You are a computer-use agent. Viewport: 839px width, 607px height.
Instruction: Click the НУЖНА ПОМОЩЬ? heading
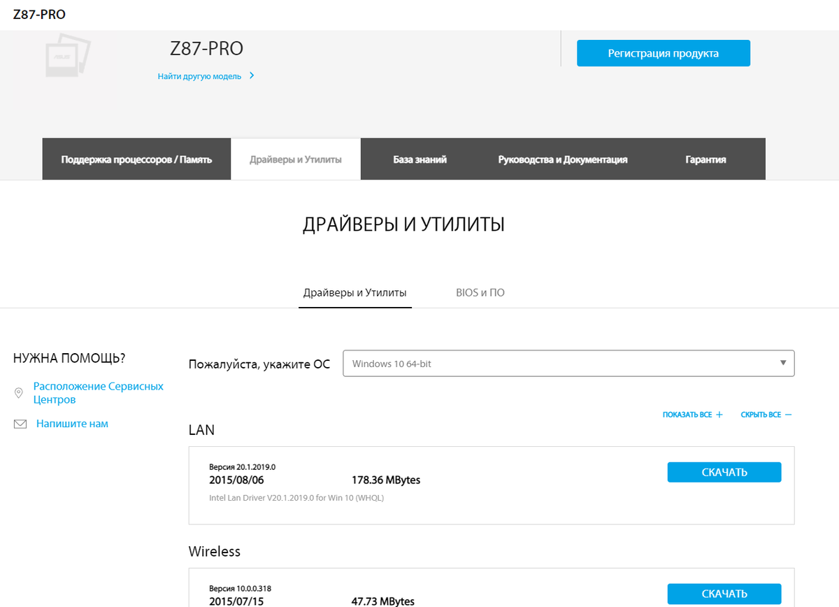tap(69, 359)
